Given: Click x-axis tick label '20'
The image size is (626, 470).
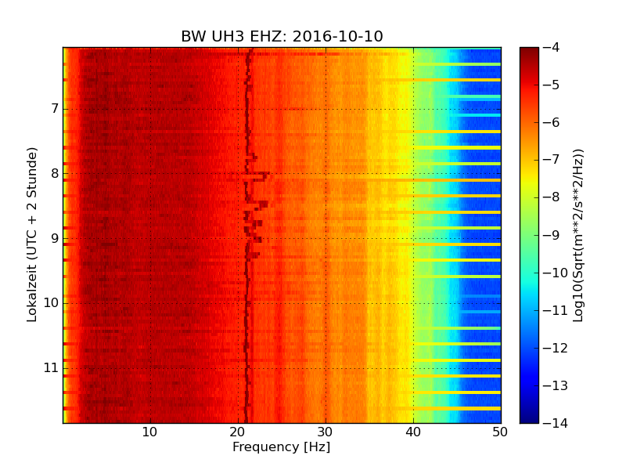Looking at the screenshot, I should pos(238,432).
